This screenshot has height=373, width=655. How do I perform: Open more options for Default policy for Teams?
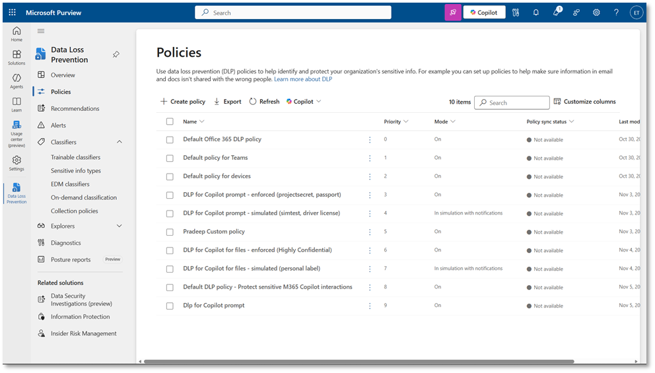pyautogui.click(x=370, y=158)
